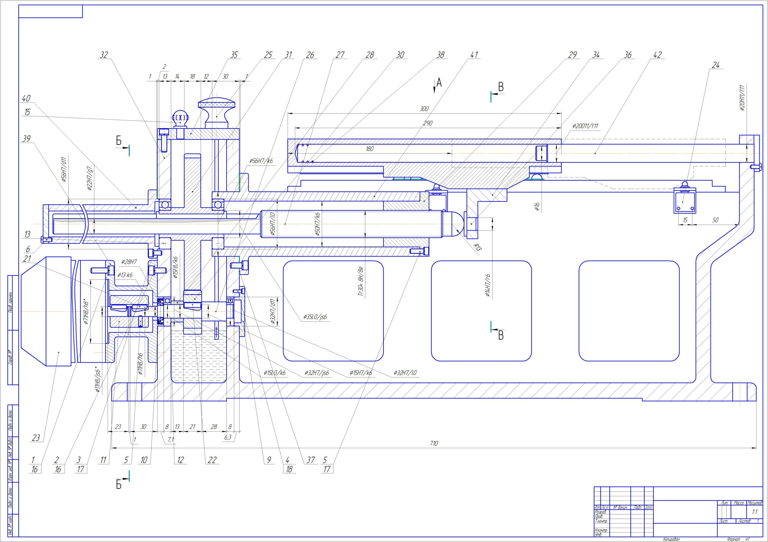This screenshot has width=768, height=542.
Task: Select the φ28H7 annotation
Action: [129, 261]
